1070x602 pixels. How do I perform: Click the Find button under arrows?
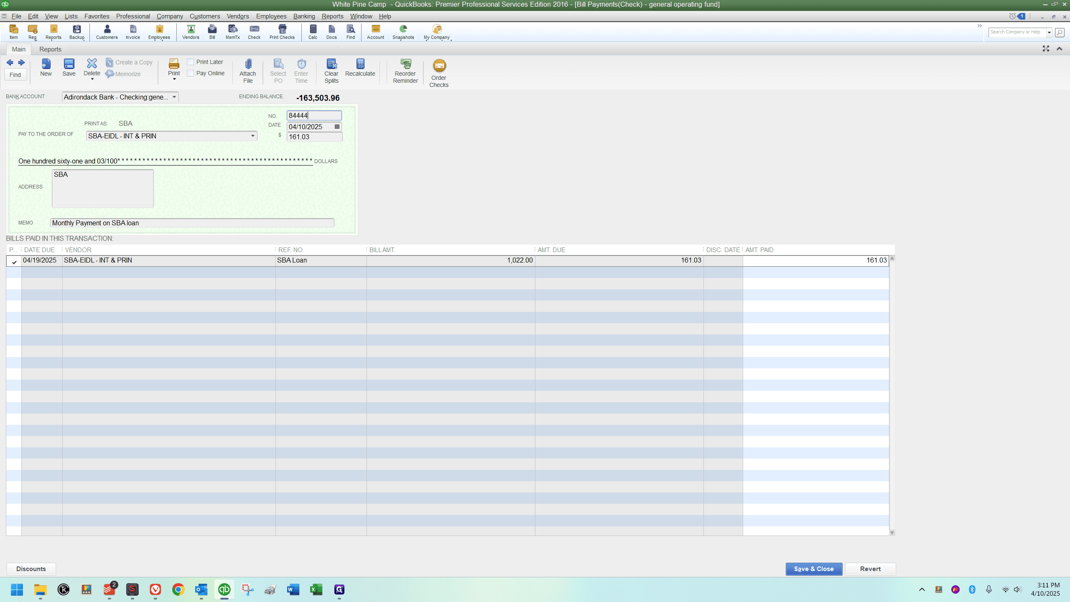(15, 75)
